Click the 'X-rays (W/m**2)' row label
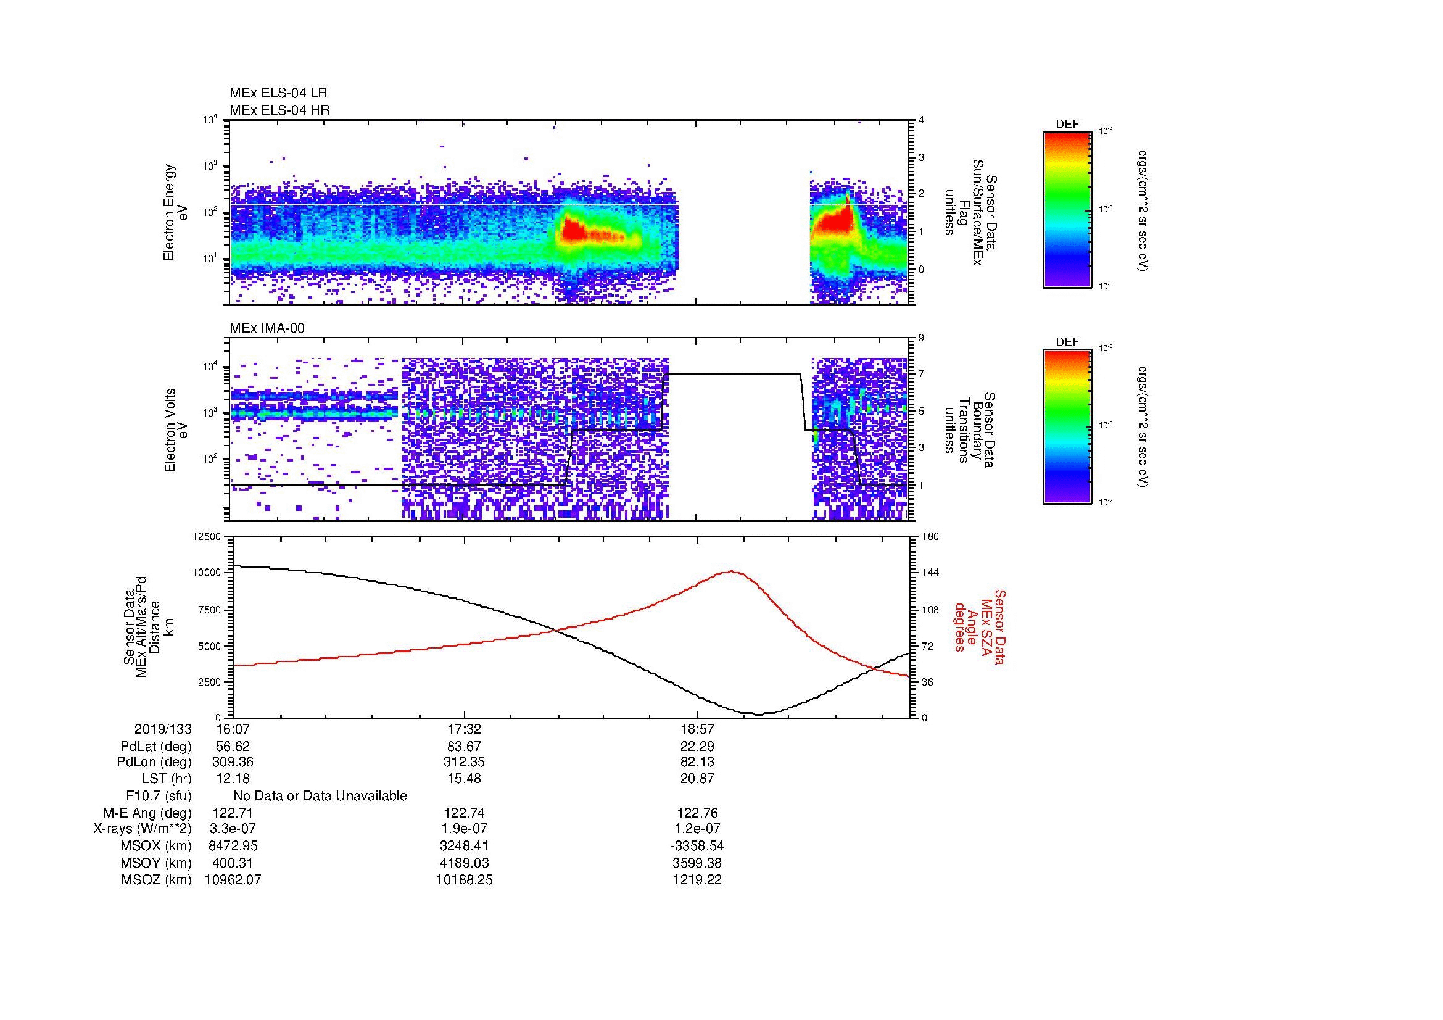 point(143,829)
